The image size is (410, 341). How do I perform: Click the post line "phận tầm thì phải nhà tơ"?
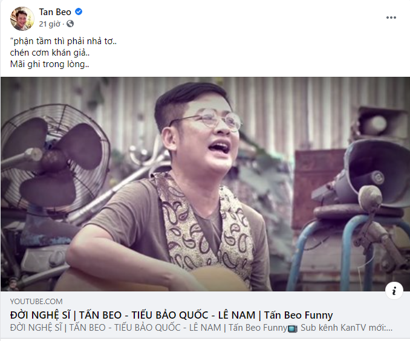click(x=63, y=41)
